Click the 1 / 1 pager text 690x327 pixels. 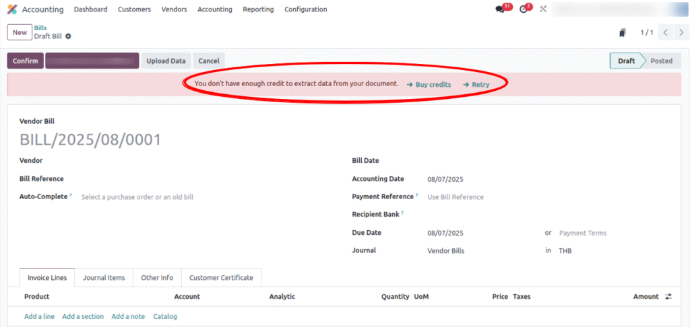[646, 32]
